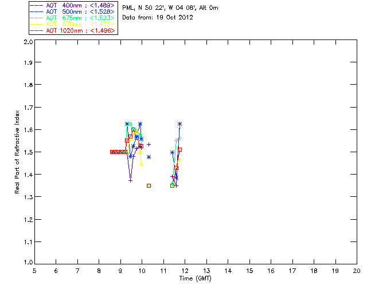Click the blue asterisk at 1.62 near time 11.8

tap(179, 124)
